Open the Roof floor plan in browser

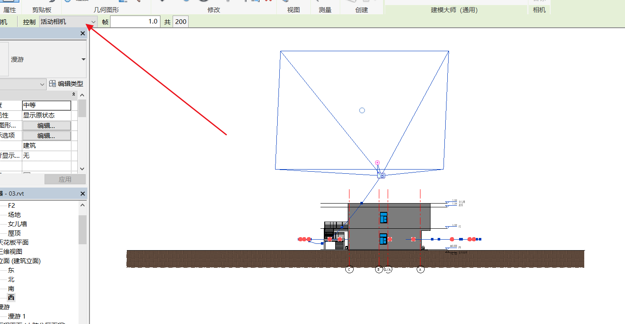(x=14, y=233)
